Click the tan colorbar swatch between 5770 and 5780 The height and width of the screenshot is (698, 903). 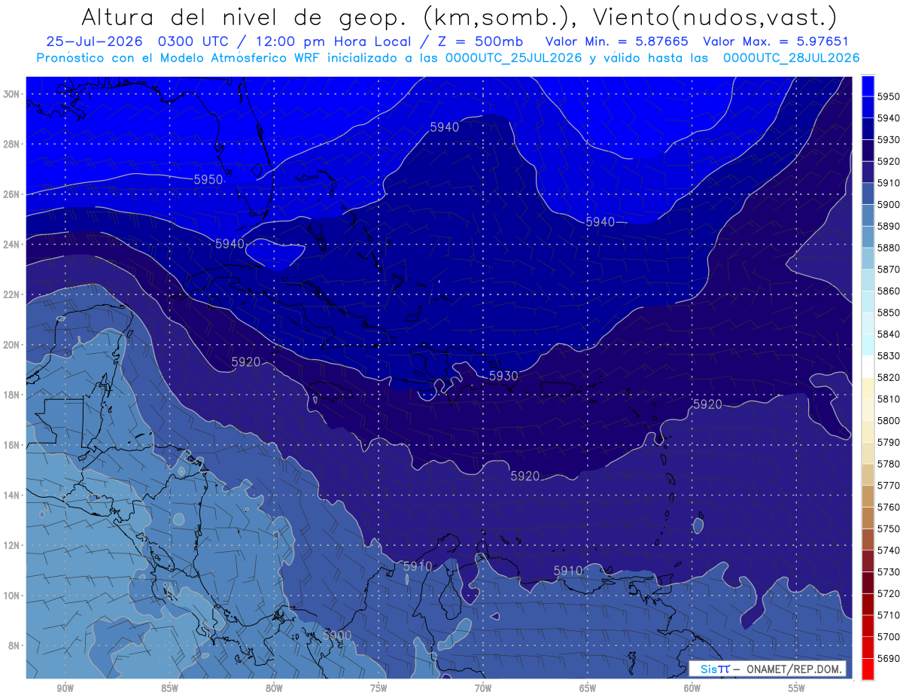pos(868,474)
